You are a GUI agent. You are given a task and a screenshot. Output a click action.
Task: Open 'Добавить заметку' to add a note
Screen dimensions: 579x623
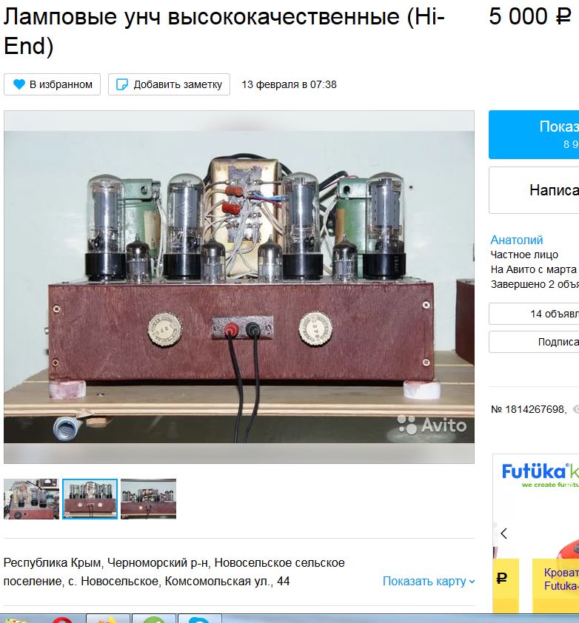click(169, 84)
